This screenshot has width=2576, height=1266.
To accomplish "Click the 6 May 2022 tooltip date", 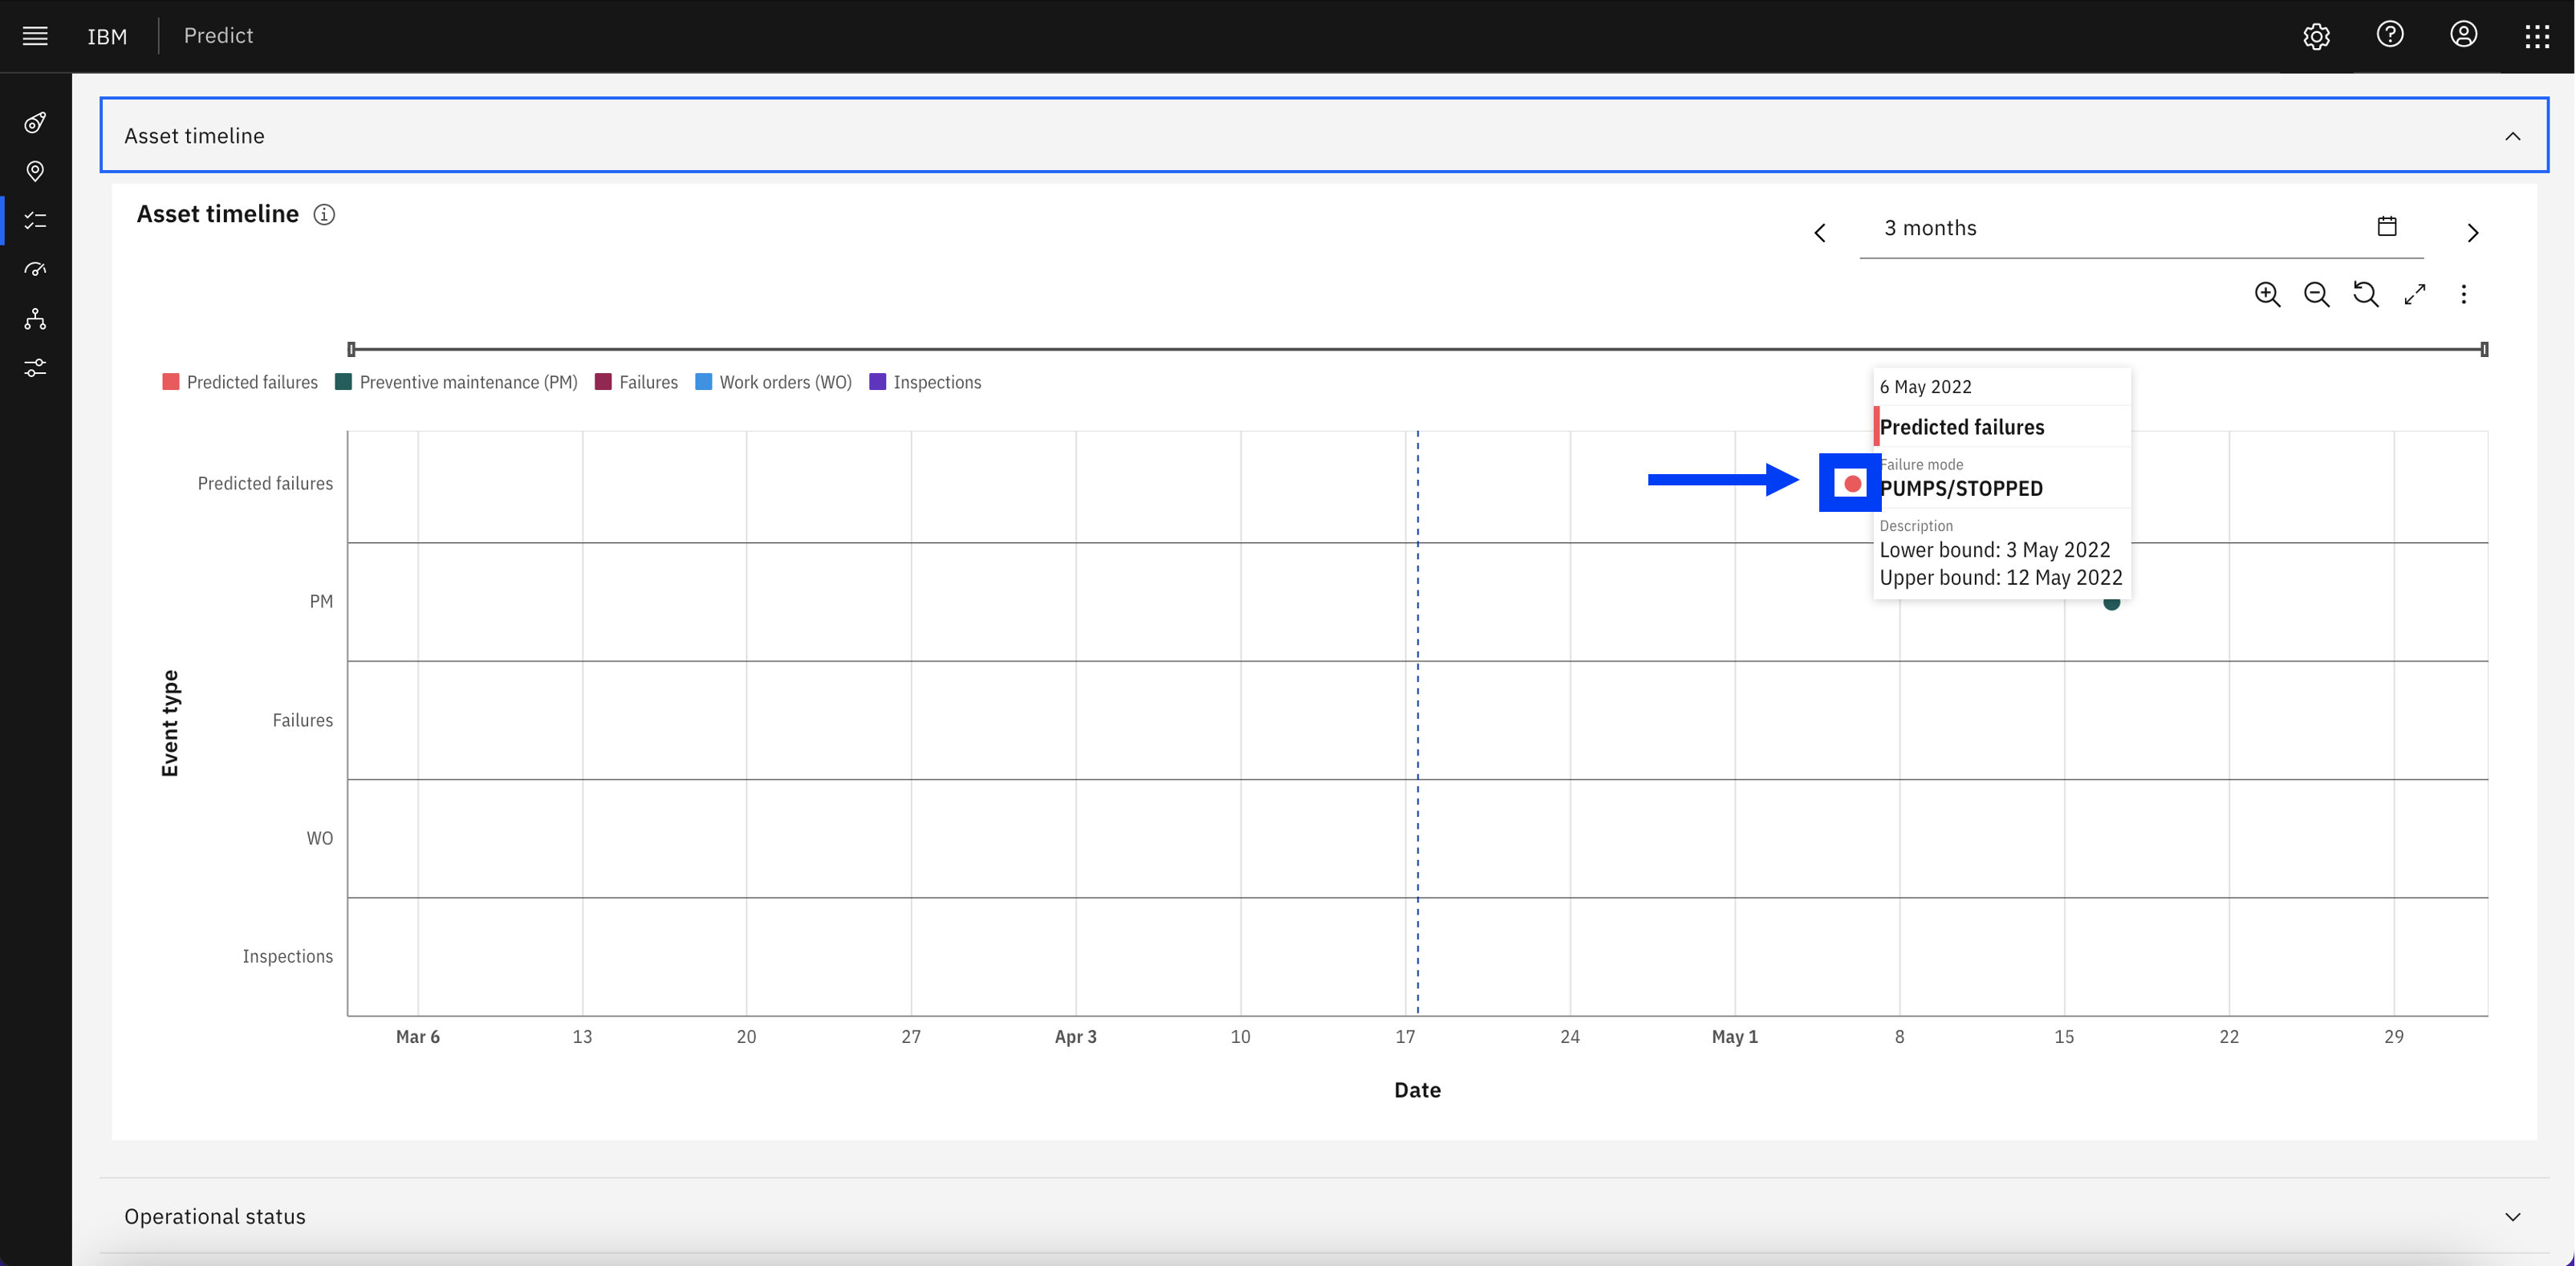I will pyautogui.click(x=1926, y=387).
